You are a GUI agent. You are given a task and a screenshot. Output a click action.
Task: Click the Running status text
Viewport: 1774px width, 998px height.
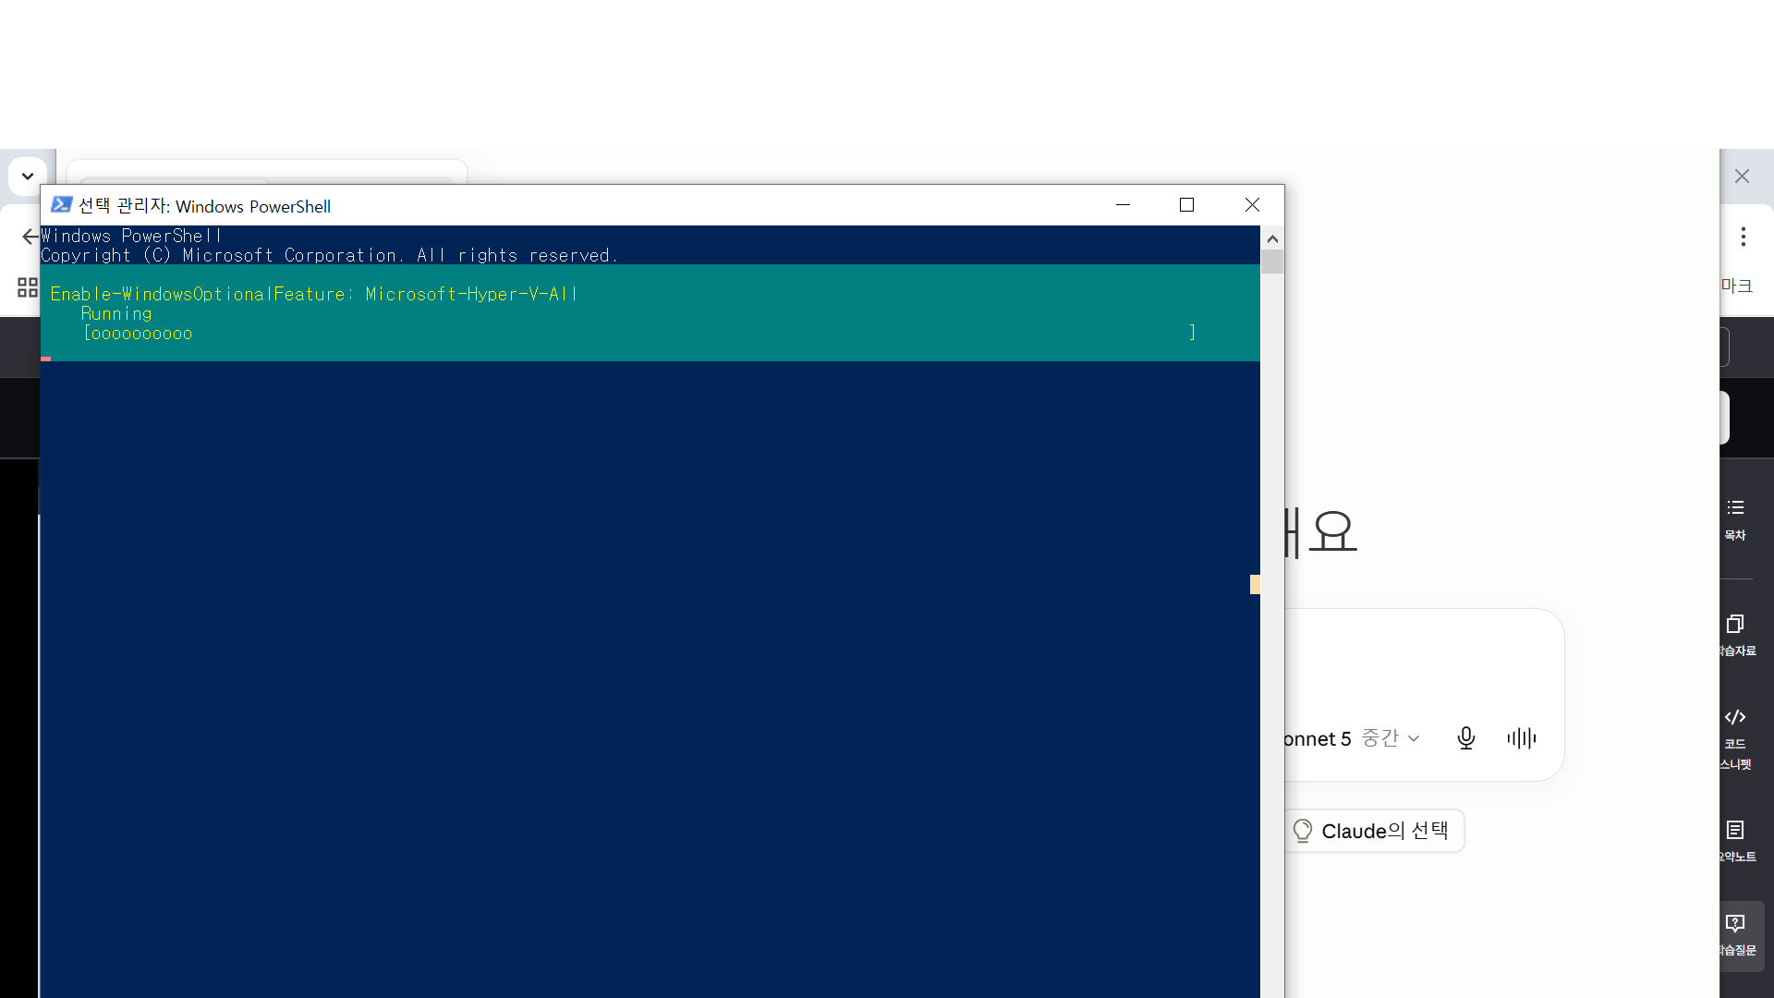pyautogui.click(x=116, y=314)
